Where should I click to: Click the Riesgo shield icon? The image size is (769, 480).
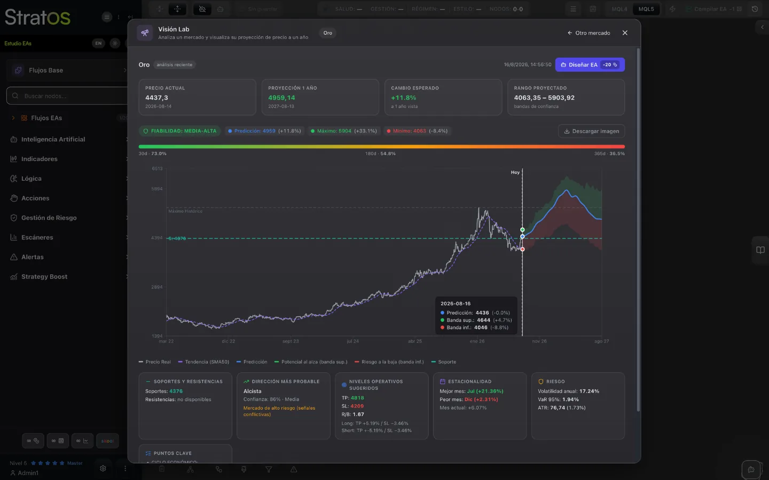(540, 381)
